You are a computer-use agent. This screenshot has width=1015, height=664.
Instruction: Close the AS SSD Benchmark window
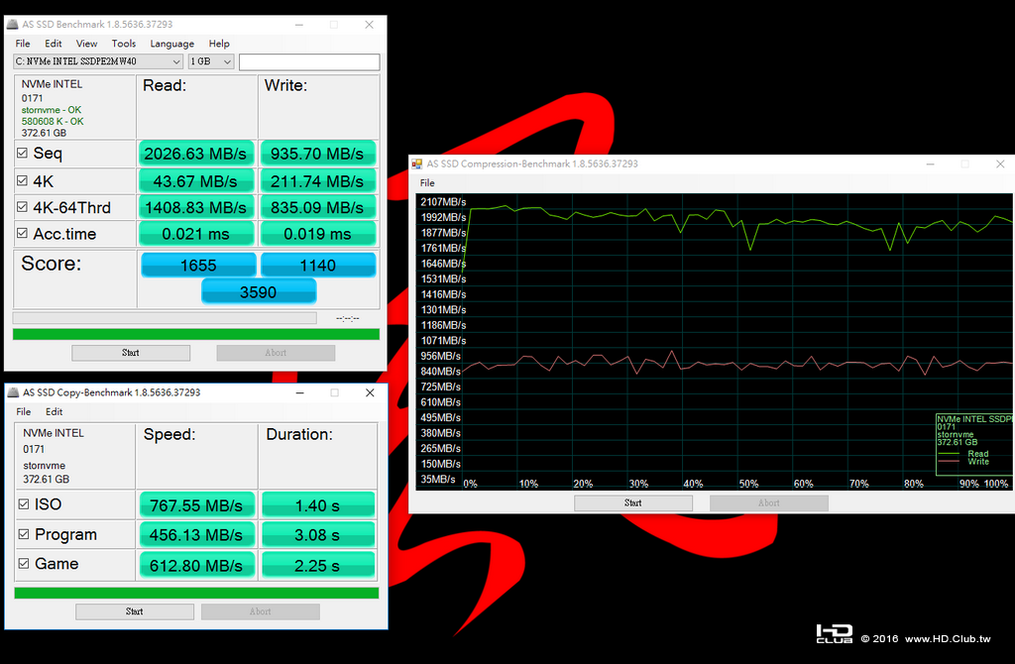click(369, 25)
